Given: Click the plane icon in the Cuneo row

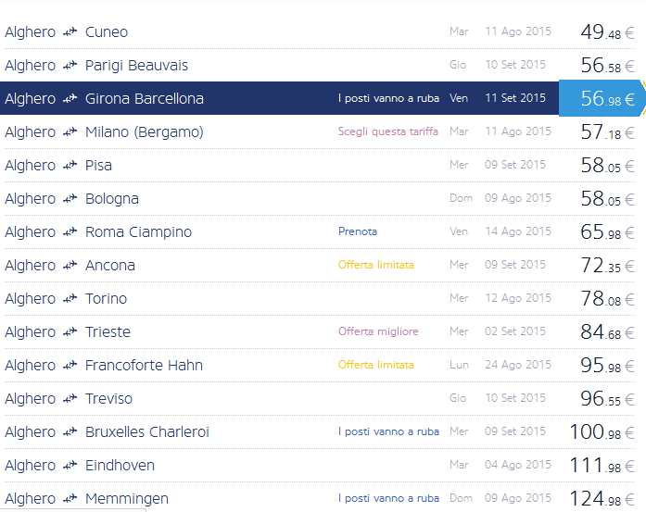Looking at the screenshot, I should click(70, 32).
